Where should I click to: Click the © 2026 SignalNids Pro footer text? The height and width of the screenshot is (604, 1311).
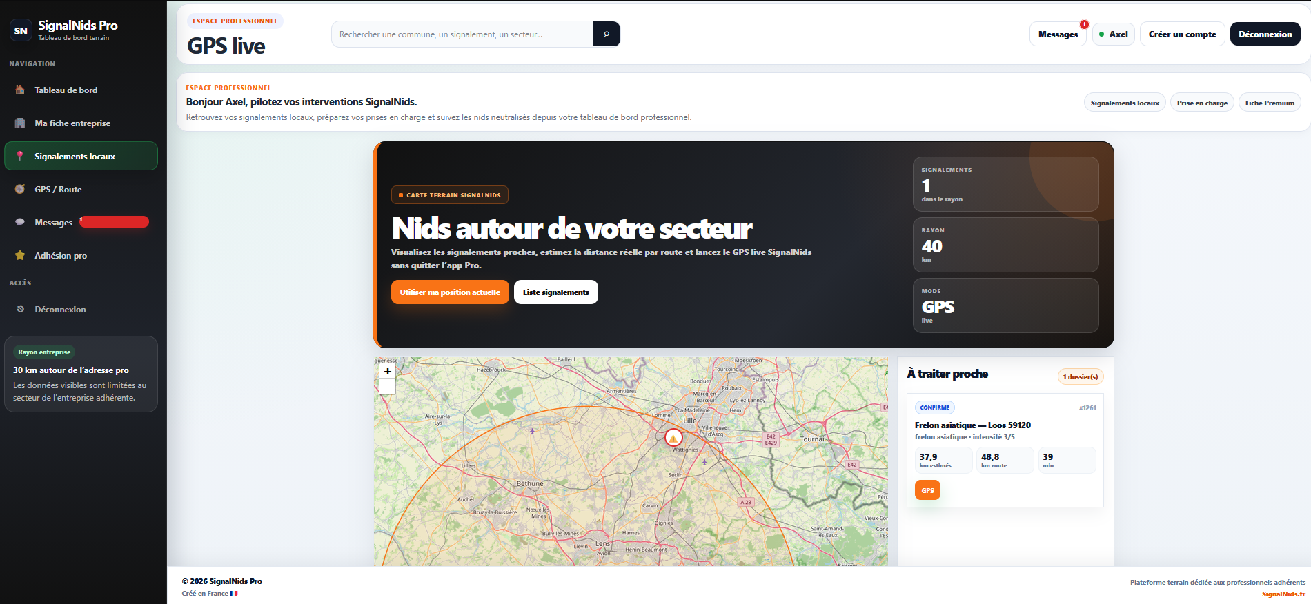(x=222, y=581)
